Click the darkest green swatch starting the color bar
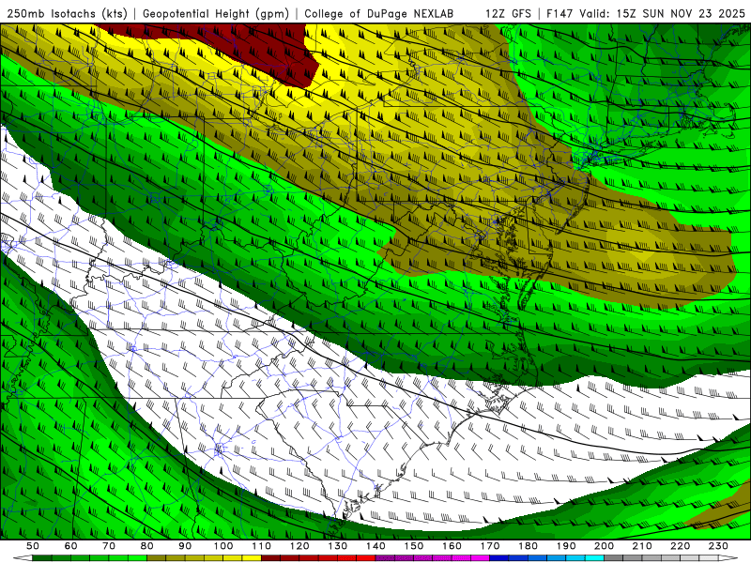This screenshot has height=563, width=751. tap(41, 557)
